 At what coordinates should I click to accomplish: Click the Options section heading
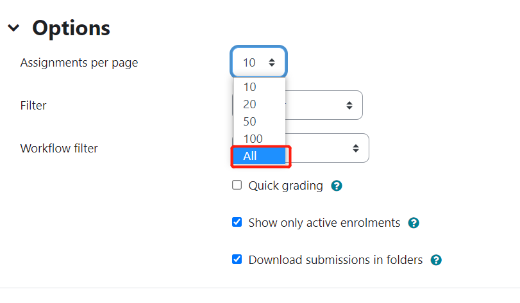(x=71, y=28)
